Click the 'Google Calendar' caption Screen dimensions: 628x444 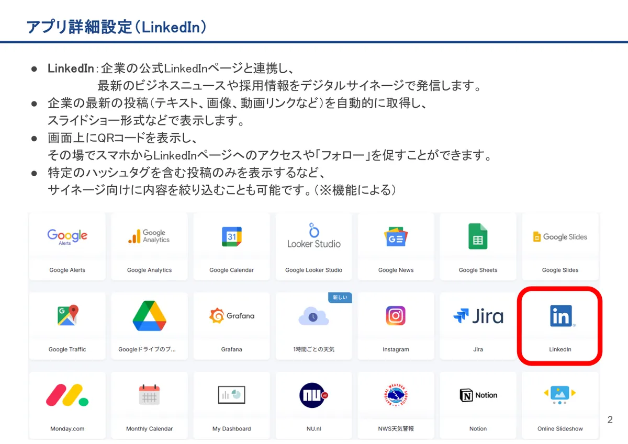[231, 270]
